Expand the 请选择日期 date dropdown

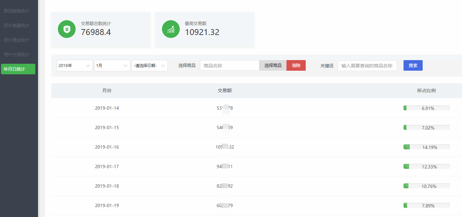pos(150,66)
